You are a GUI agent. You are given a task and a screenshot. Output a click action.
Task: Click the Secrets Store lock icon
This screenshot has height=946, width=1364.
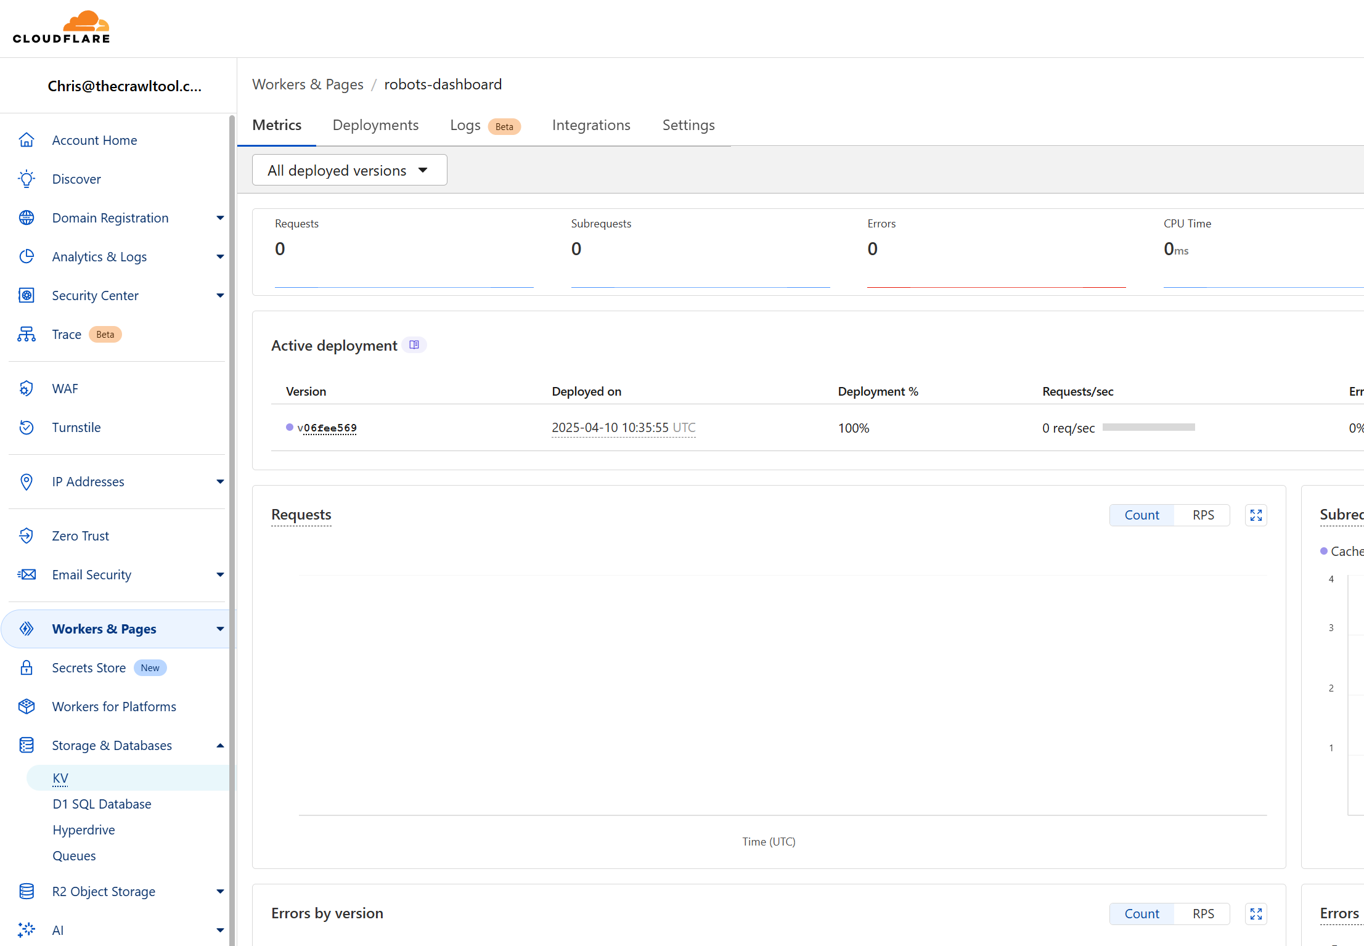27,667
